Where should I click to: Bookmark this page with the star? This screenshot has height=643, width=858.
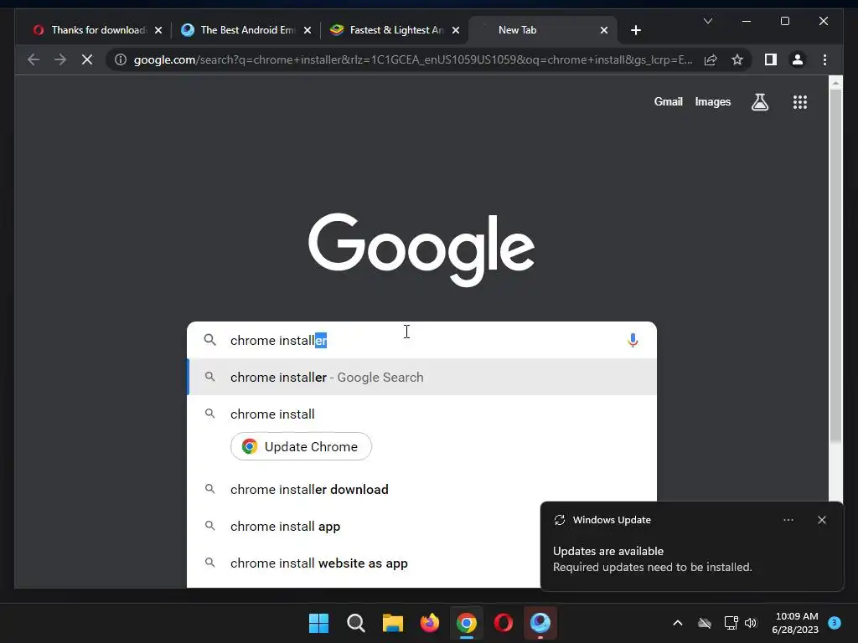(737, 59)
